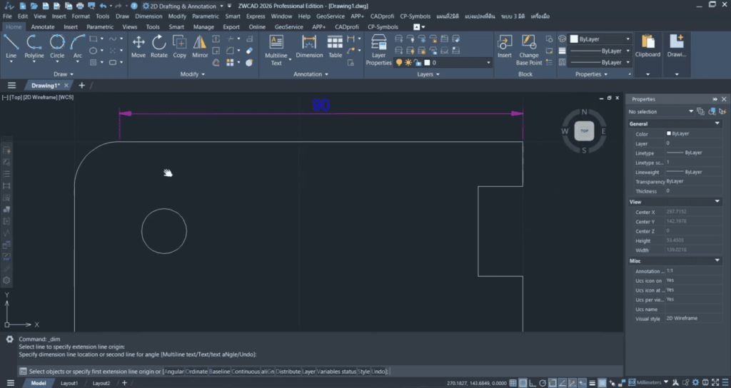731x388 pixels.
Task: Choose the Baseline command option
Action: click(220, 371)
